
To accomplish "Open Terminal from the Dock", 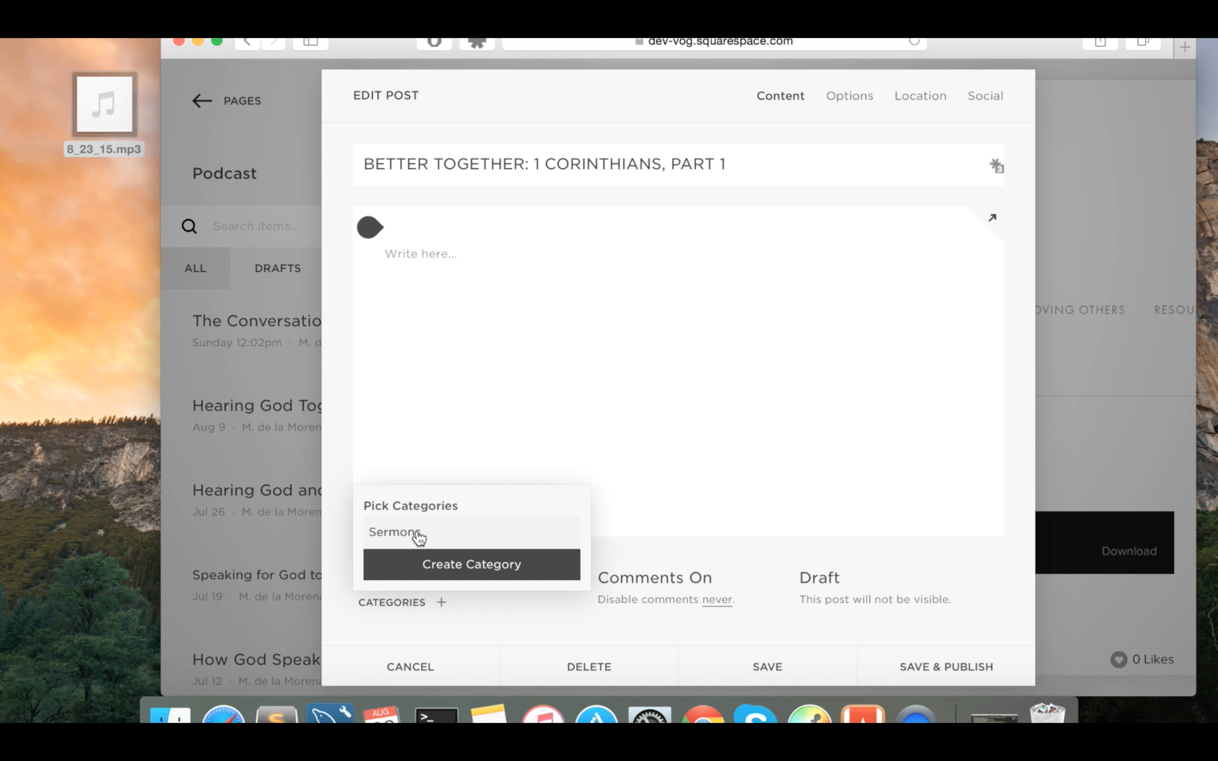I will (x=436, y=715).
